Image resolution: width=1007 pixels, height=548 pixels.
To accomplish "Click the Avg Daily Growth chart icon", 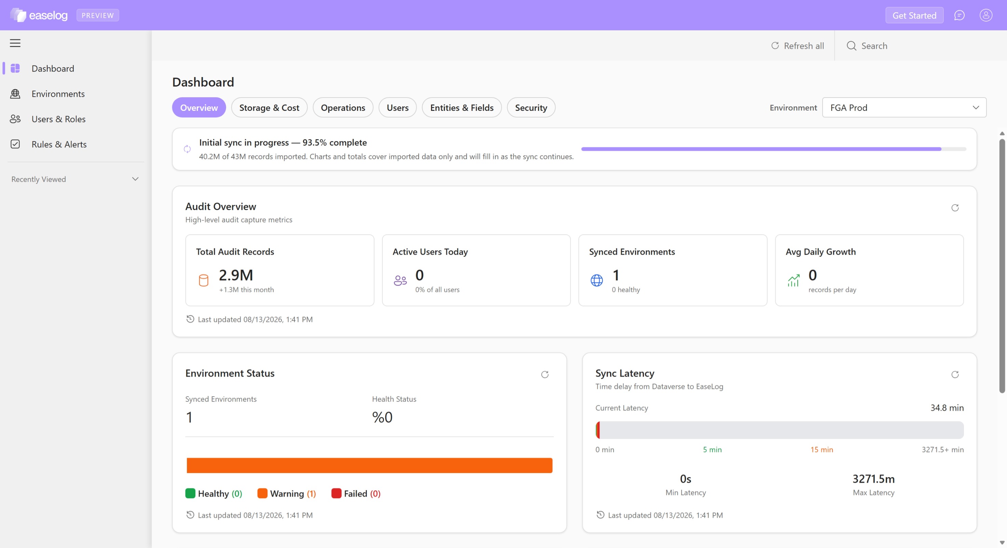I will coord(793,280).
